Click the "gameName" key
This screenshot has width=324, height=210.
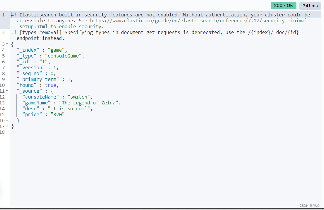[36, 103]
